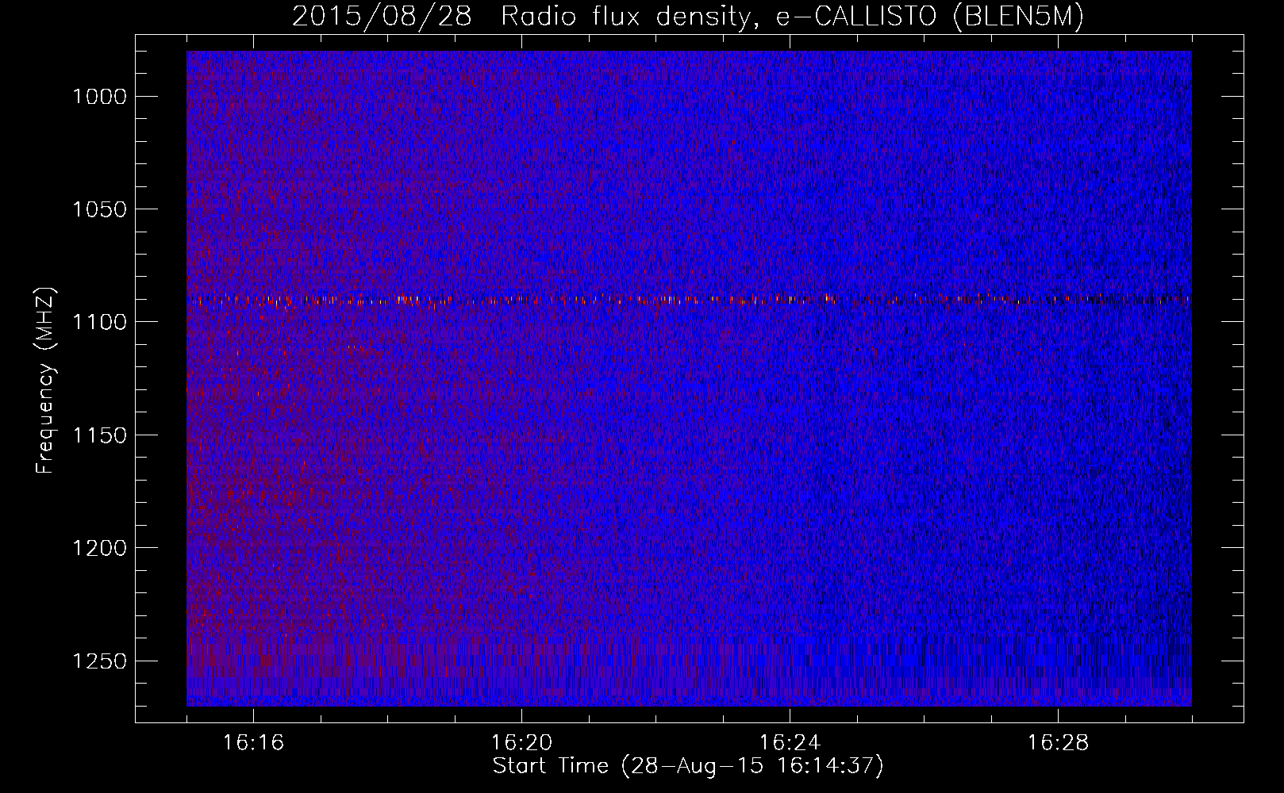
Task: Select the 1150 frequency tick label
Action: (100, 435)
